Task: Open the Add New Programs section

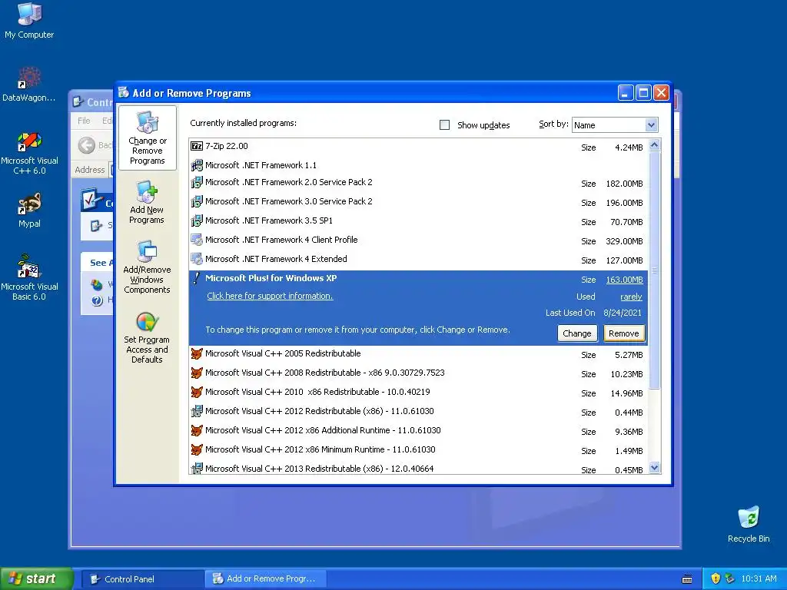Action: point(147,202)
